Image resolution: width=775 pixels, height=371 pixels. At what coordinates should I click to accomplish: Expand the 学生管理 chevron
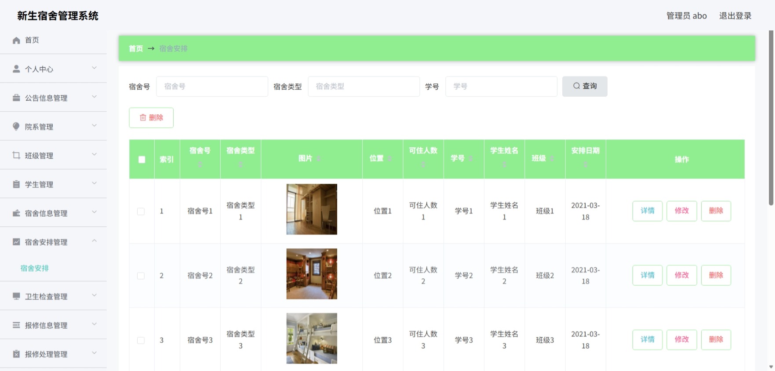94,183
